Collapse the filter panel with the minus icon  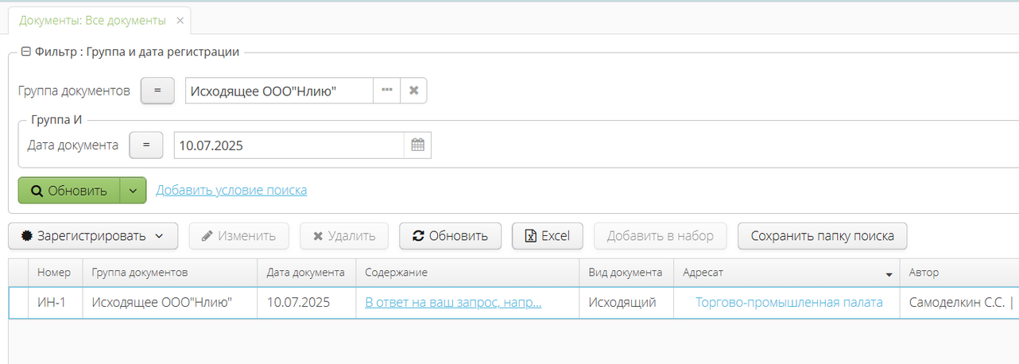pos(25,52)
